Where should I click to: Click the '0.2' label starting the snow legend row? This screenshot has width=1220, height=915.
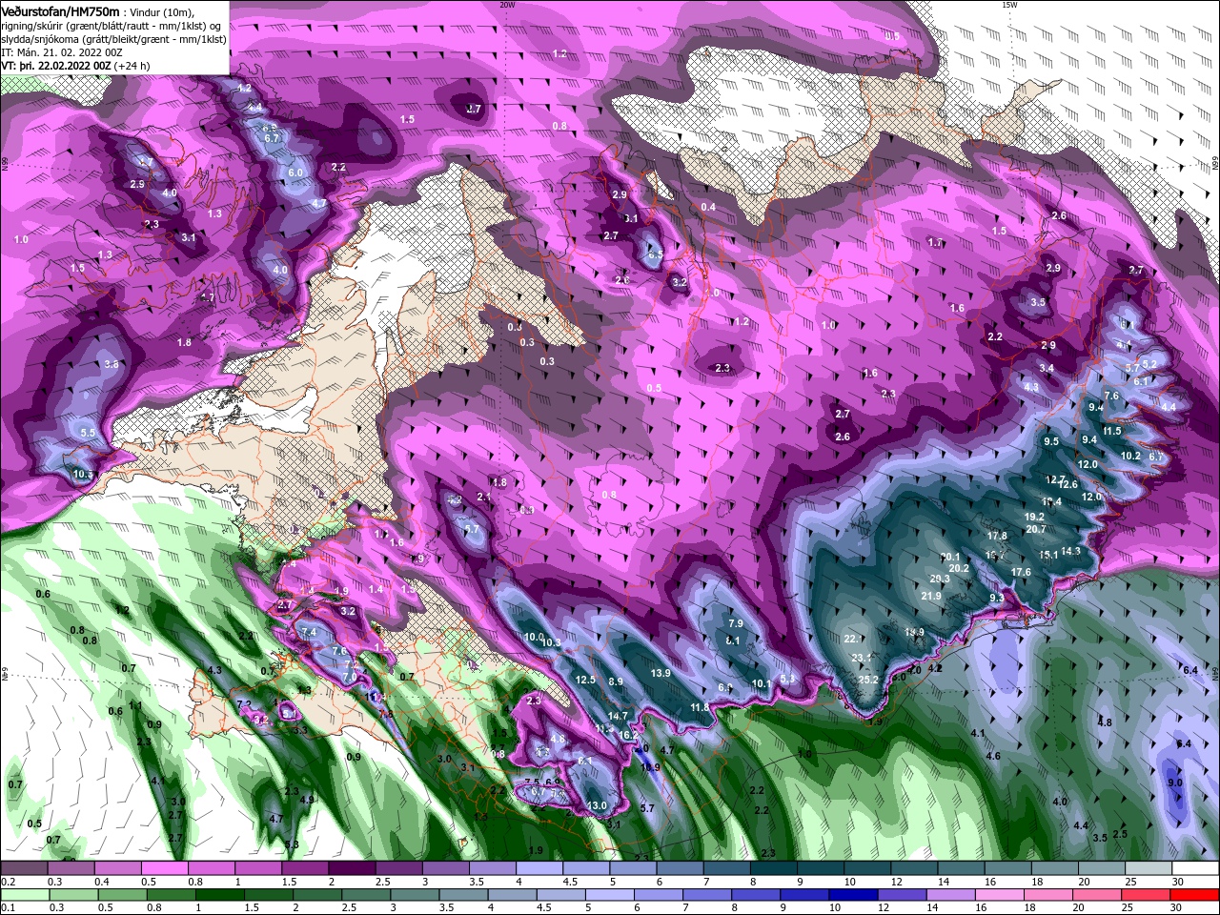(x=7, y=882)
